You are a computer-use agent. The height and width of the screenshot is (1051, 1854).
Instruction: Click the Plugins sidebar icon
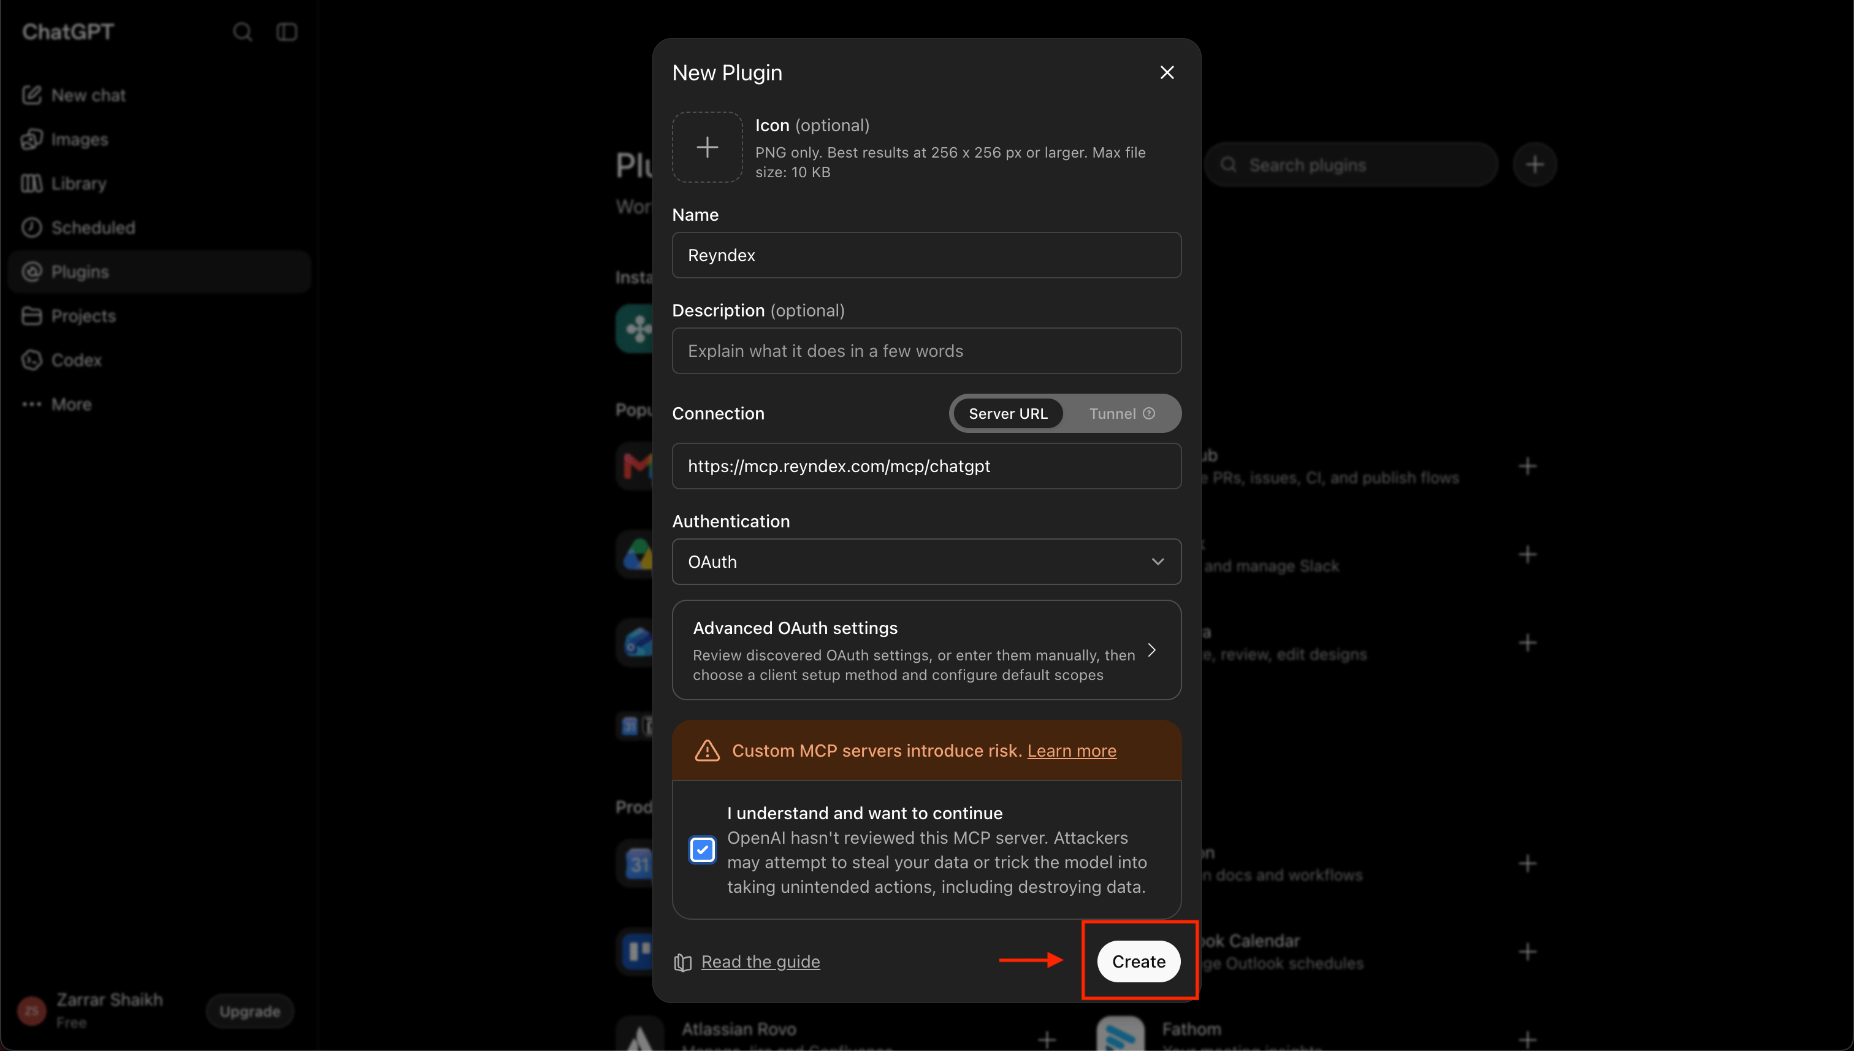32,272
